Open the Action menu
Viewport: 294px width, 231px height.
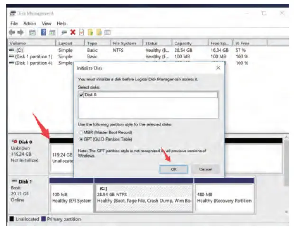tap(29, 23)
